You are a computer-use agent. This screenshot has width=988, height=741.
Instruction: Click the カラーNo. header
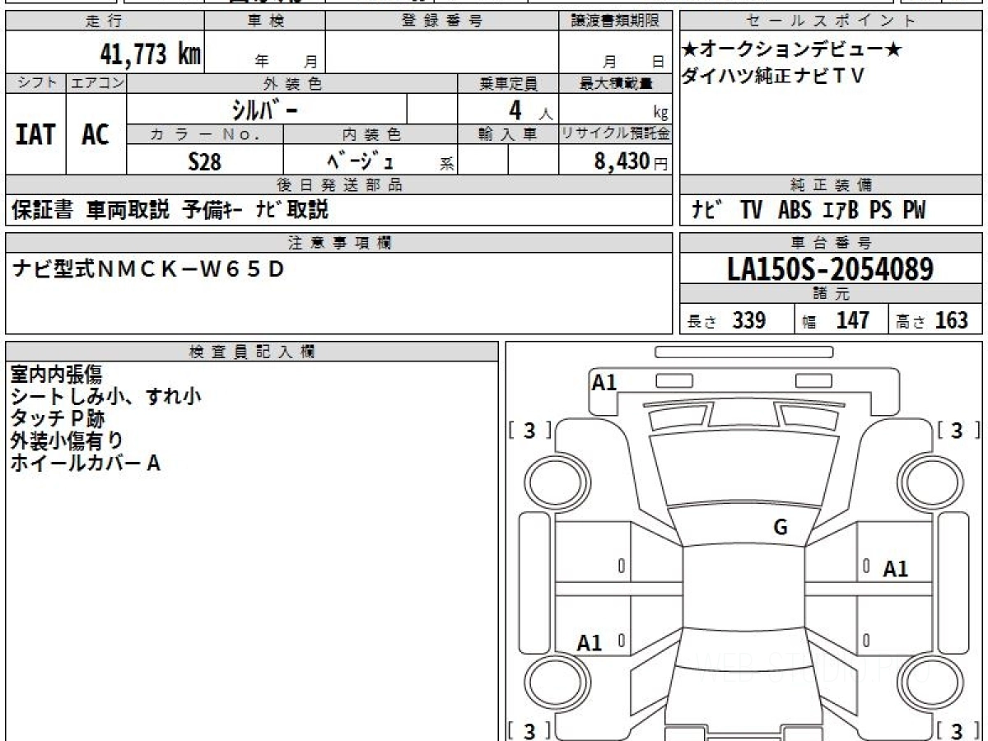[205, 134]
